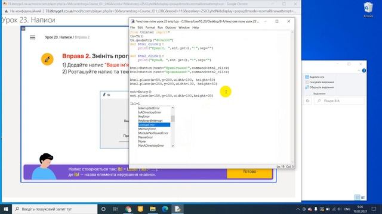The height and width of the screenshot is (214, 382).
Task: Click the volume tray icon
Action: pyautogui.click(x=340, y=209)
